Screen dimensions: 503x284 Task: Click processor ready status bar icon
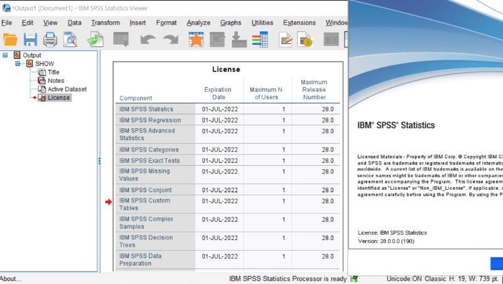click(x=354, y=279)
